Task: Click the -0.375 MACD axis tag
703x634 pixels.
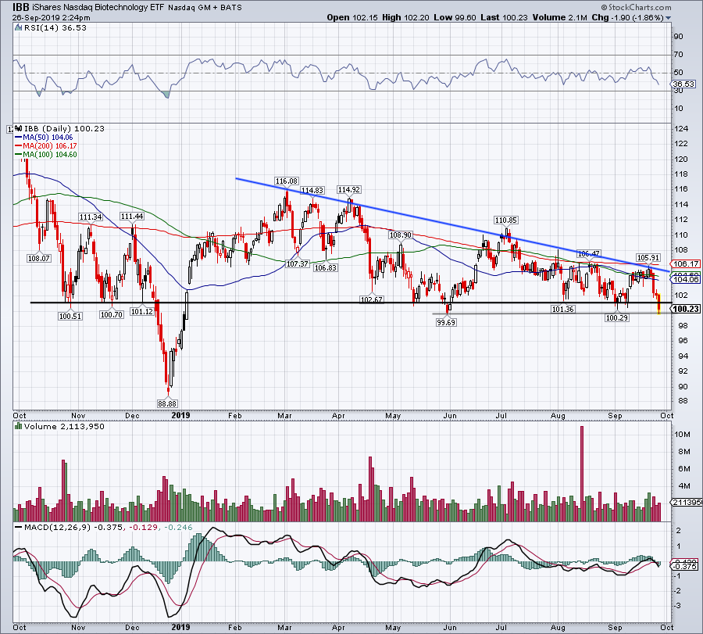Action: click(684, 566)
